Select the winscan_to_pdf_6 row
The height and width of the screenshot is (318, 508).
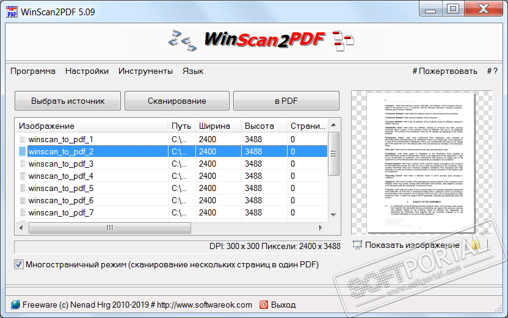click(172, 200)
